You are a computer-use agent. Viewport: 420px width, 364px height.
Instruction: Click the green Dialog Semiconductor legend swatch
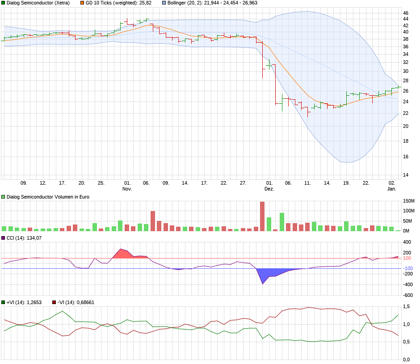pos(3,3)
